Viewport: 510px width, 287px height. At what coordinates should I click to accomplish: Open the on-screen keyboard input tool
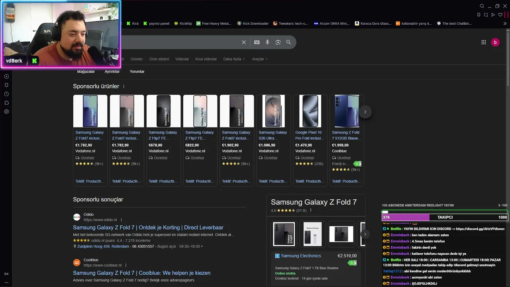[257, 42]
